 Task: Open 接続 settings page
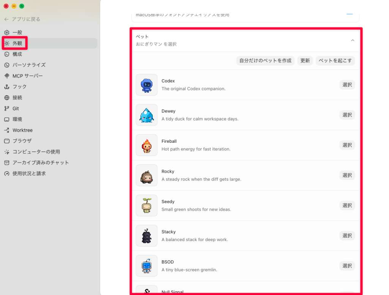[50, 98]
